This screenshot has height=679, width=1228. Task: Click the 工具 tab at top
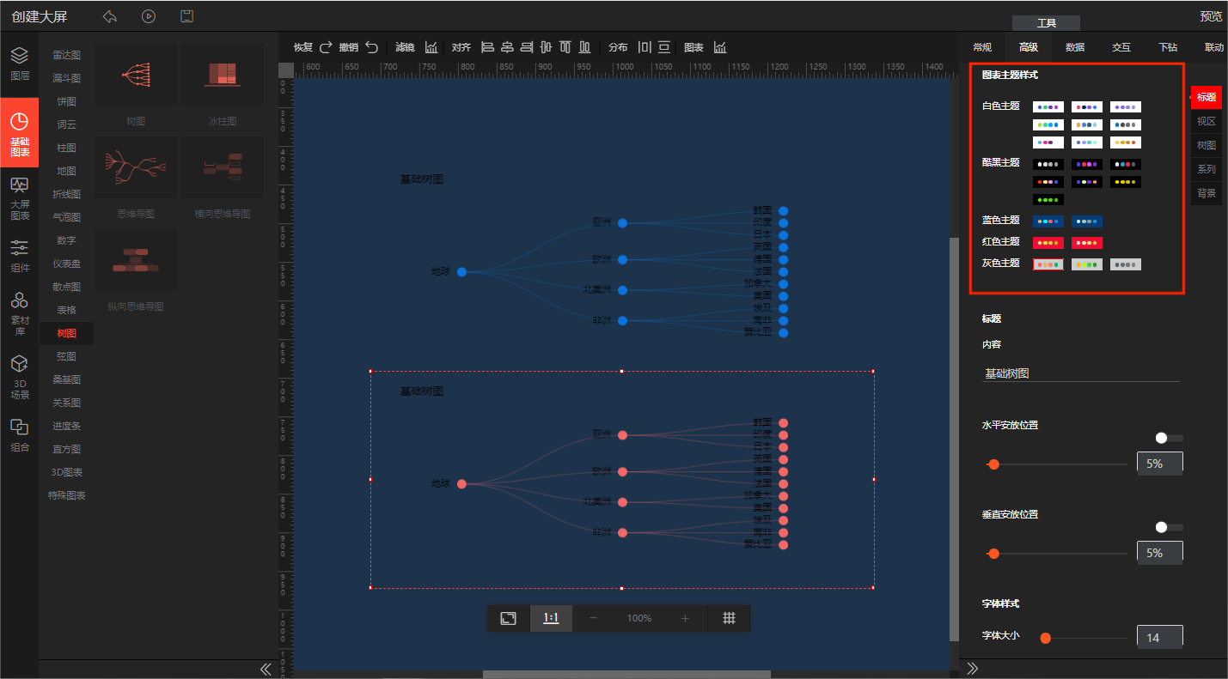[x=1046, y=23]
